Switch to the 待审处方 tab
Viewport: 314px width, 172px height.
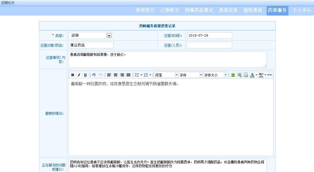click(x=145, y=10)
